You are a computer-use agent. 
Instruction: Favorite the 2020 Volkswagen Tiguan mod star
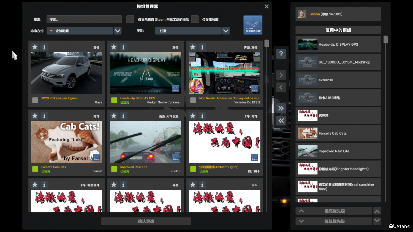pos(35,47)
